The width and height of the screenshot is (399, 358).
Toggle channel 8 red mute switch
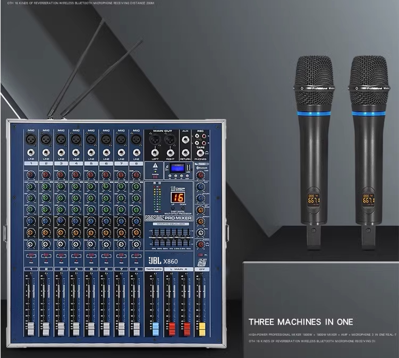[137, 255]
